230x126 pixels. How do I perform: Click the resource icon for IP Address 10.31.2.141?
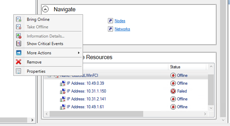(x=63, y=99)
